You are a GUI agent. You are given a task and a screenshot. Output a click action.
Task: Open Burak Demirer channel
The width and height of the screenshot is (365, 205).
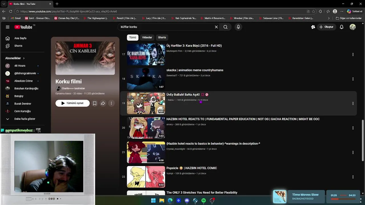tap(22, 104)
